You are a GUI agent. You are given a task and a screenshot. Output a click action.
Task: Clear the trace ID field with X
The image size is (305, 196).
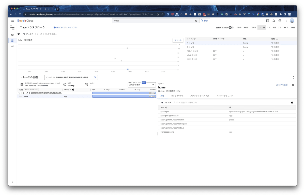pyautogui.click(x=95, y=77)
